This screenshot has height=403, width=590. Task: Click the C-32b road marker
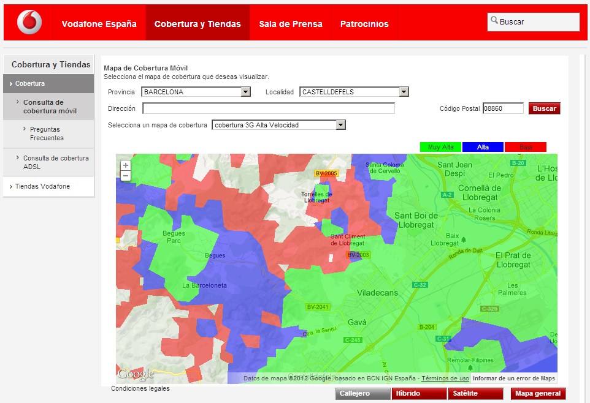[490, 309]
